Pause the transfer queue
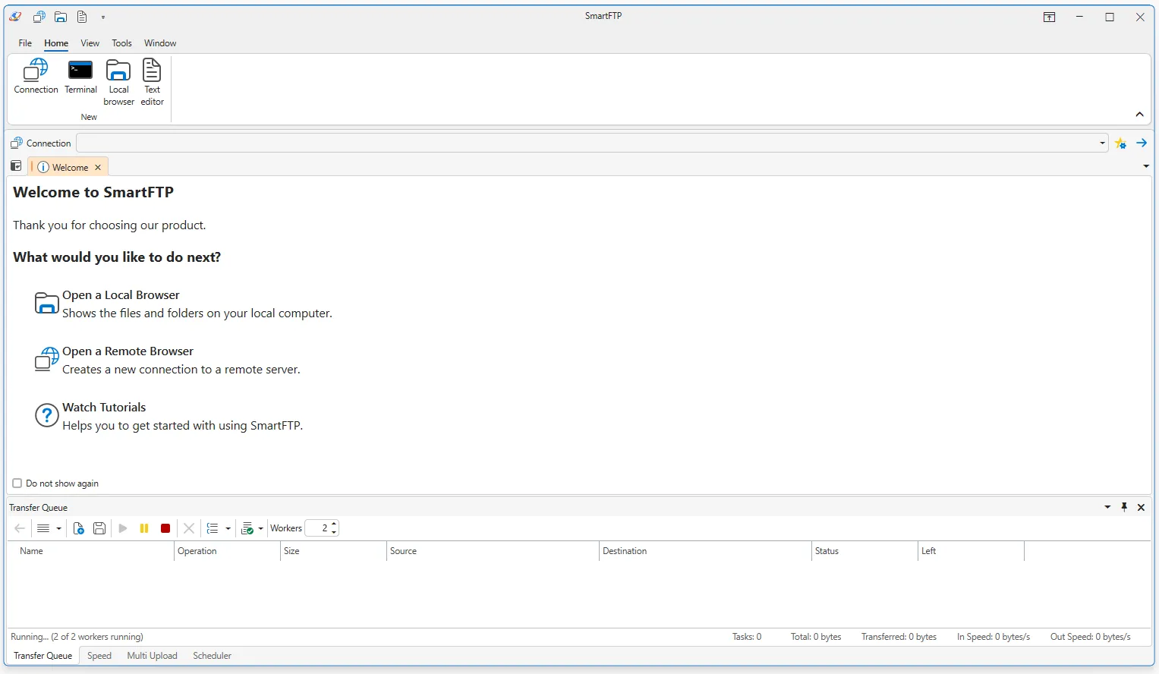1159x674 pixels. (x=144, y=528)
